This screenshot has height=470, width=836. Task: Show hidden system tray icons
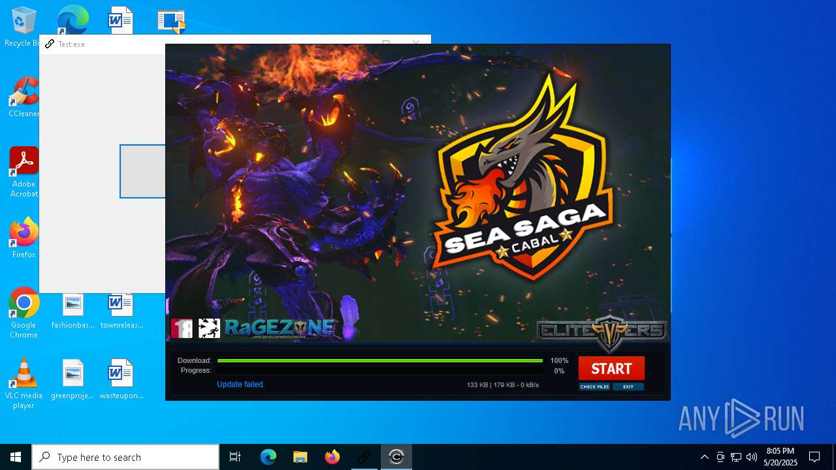pos(704,457)
